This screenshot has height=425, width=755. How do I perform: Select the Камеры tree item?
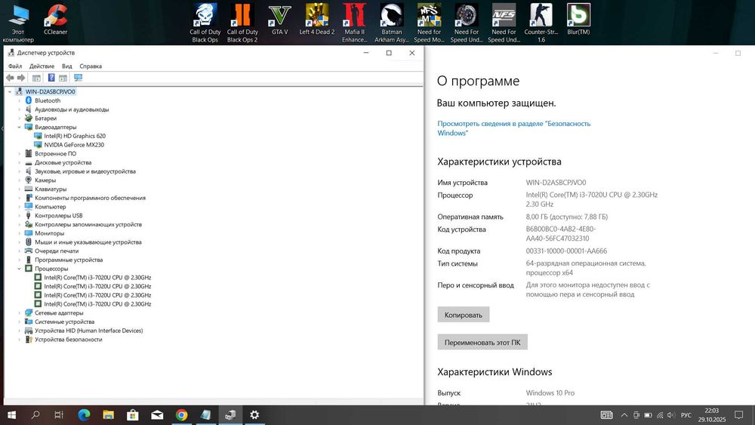(x=45, y=180)
